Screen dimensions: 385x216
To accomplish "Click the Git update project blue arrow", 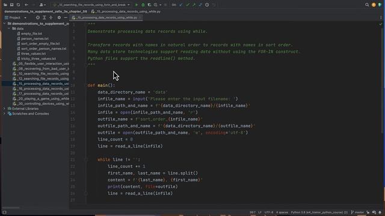I will [181, 5].
